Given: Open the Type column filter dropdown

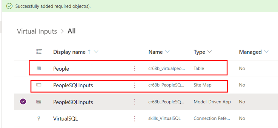Looking at the screenshot, I should point(210,52).
